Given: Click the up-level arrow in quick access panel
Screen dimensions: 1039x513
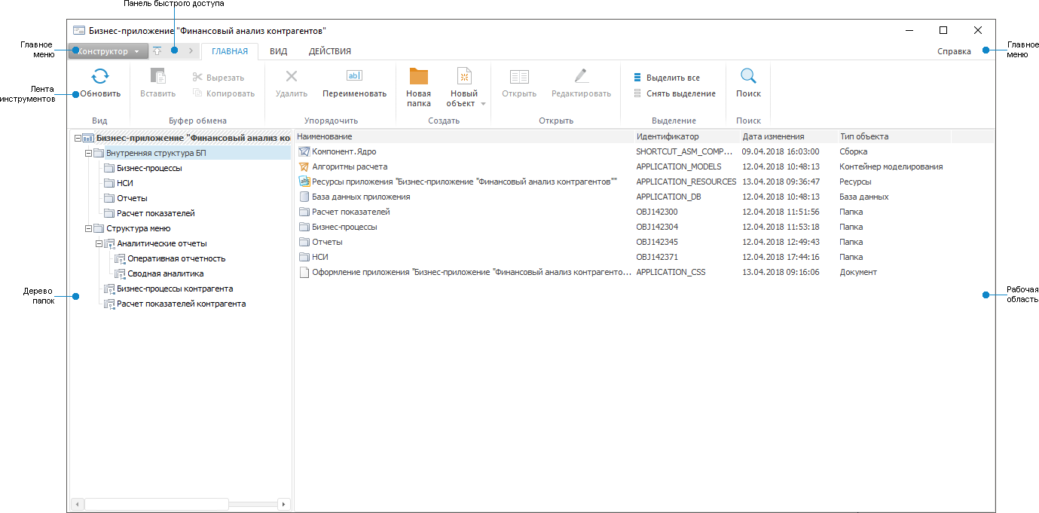Looking at the screenshot, I should [157, 51].
